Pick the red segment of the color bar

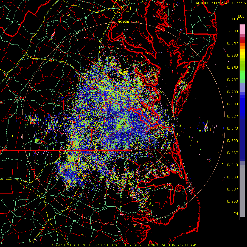tap(242, 41)
